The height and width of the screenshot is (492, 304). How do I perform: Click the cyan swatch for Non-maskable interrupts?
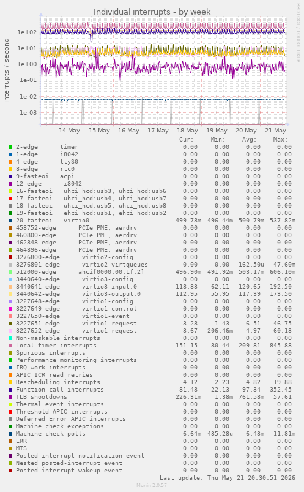click(x=10, y=338)
